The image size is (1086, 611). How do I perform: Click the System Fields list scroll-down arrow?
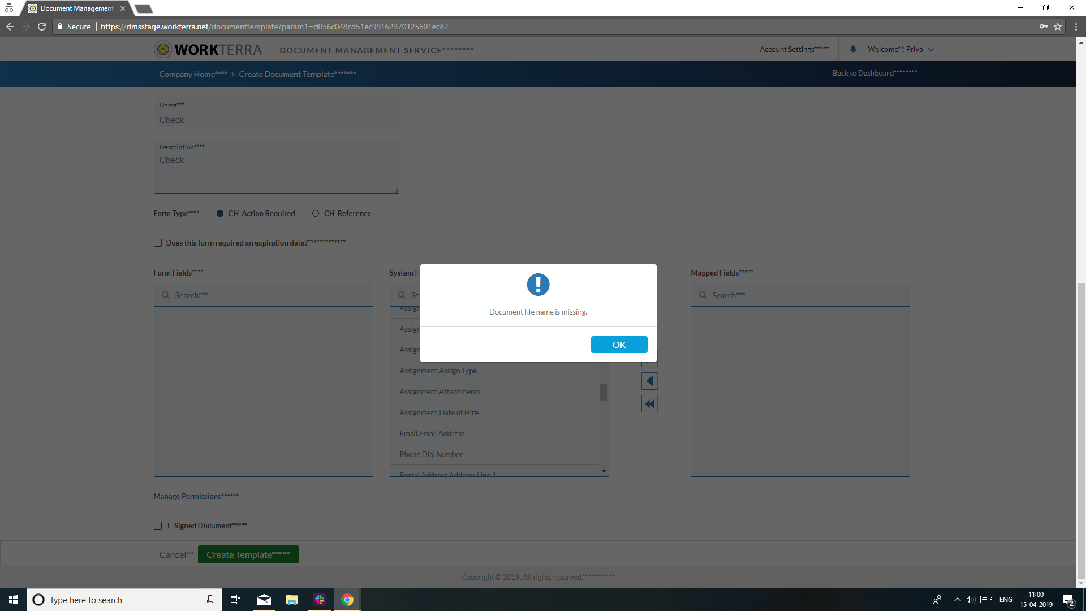click(x=604, y=471)
